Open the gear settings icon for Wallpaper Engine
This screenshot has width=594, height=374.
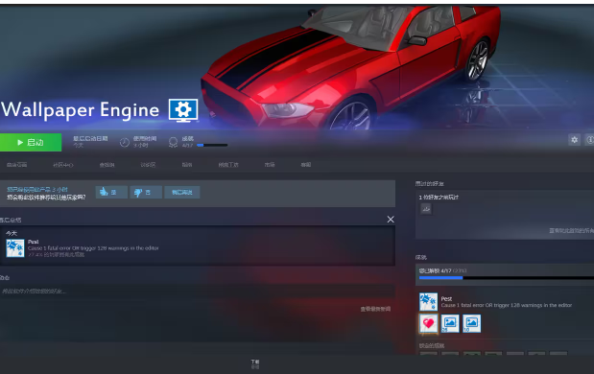574,140
